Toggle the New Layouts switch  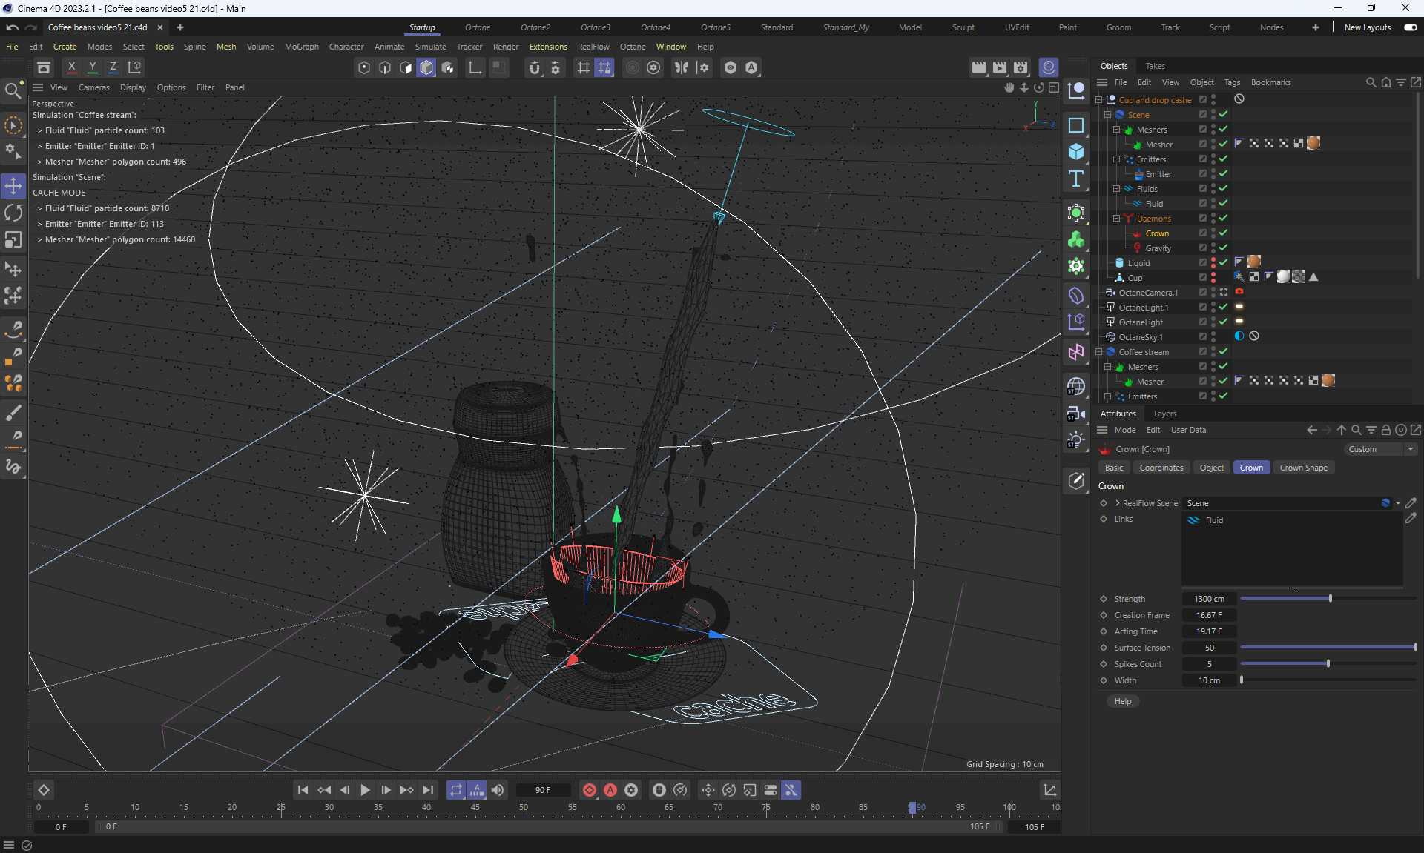(1410, 27)
